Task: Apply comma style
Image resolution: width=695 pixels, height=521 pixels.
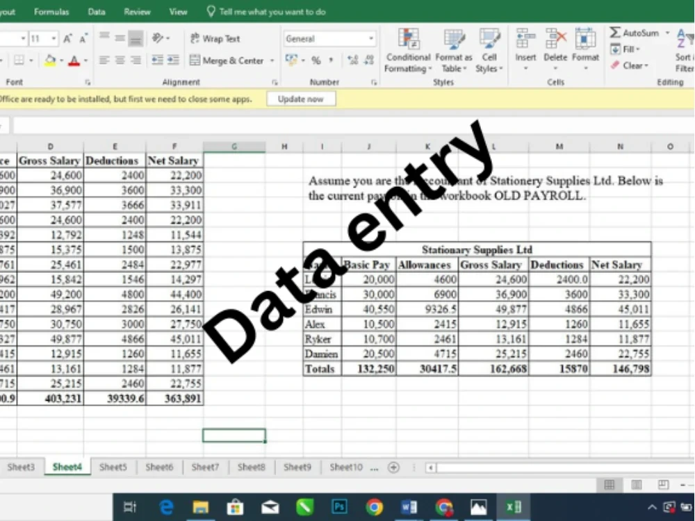Action: point(331,60)
